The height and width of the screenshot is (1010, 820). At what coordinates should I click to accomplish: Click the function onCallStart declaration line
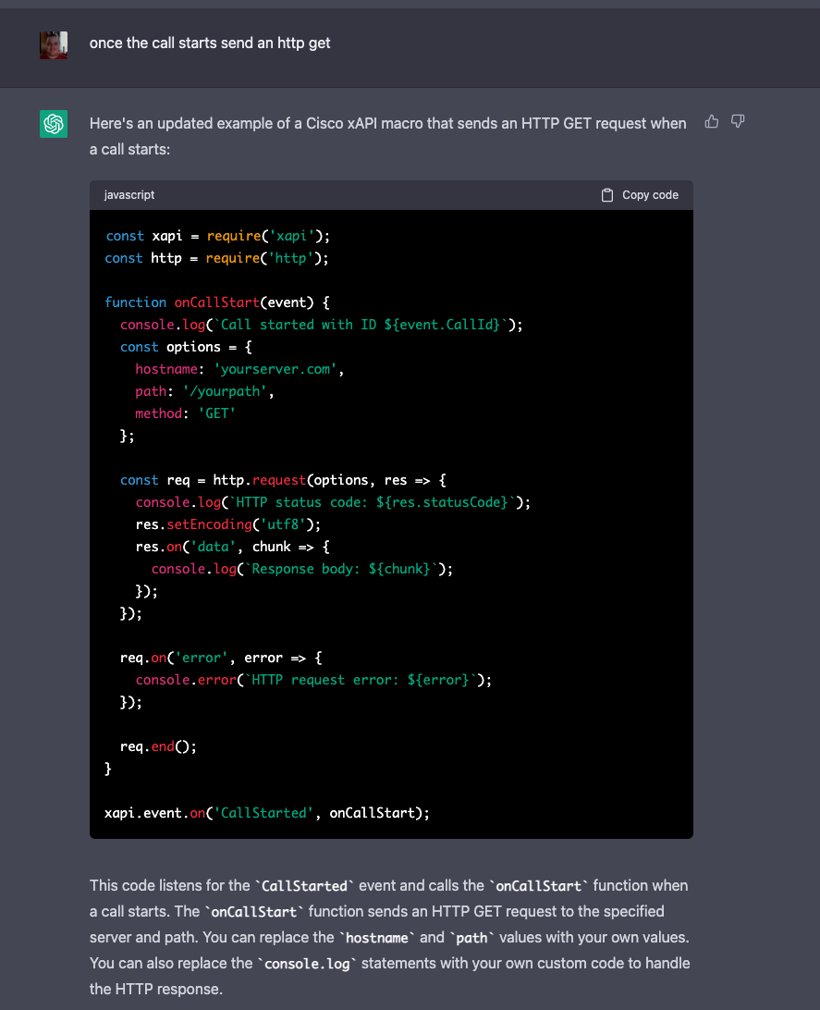coord(224,302)
